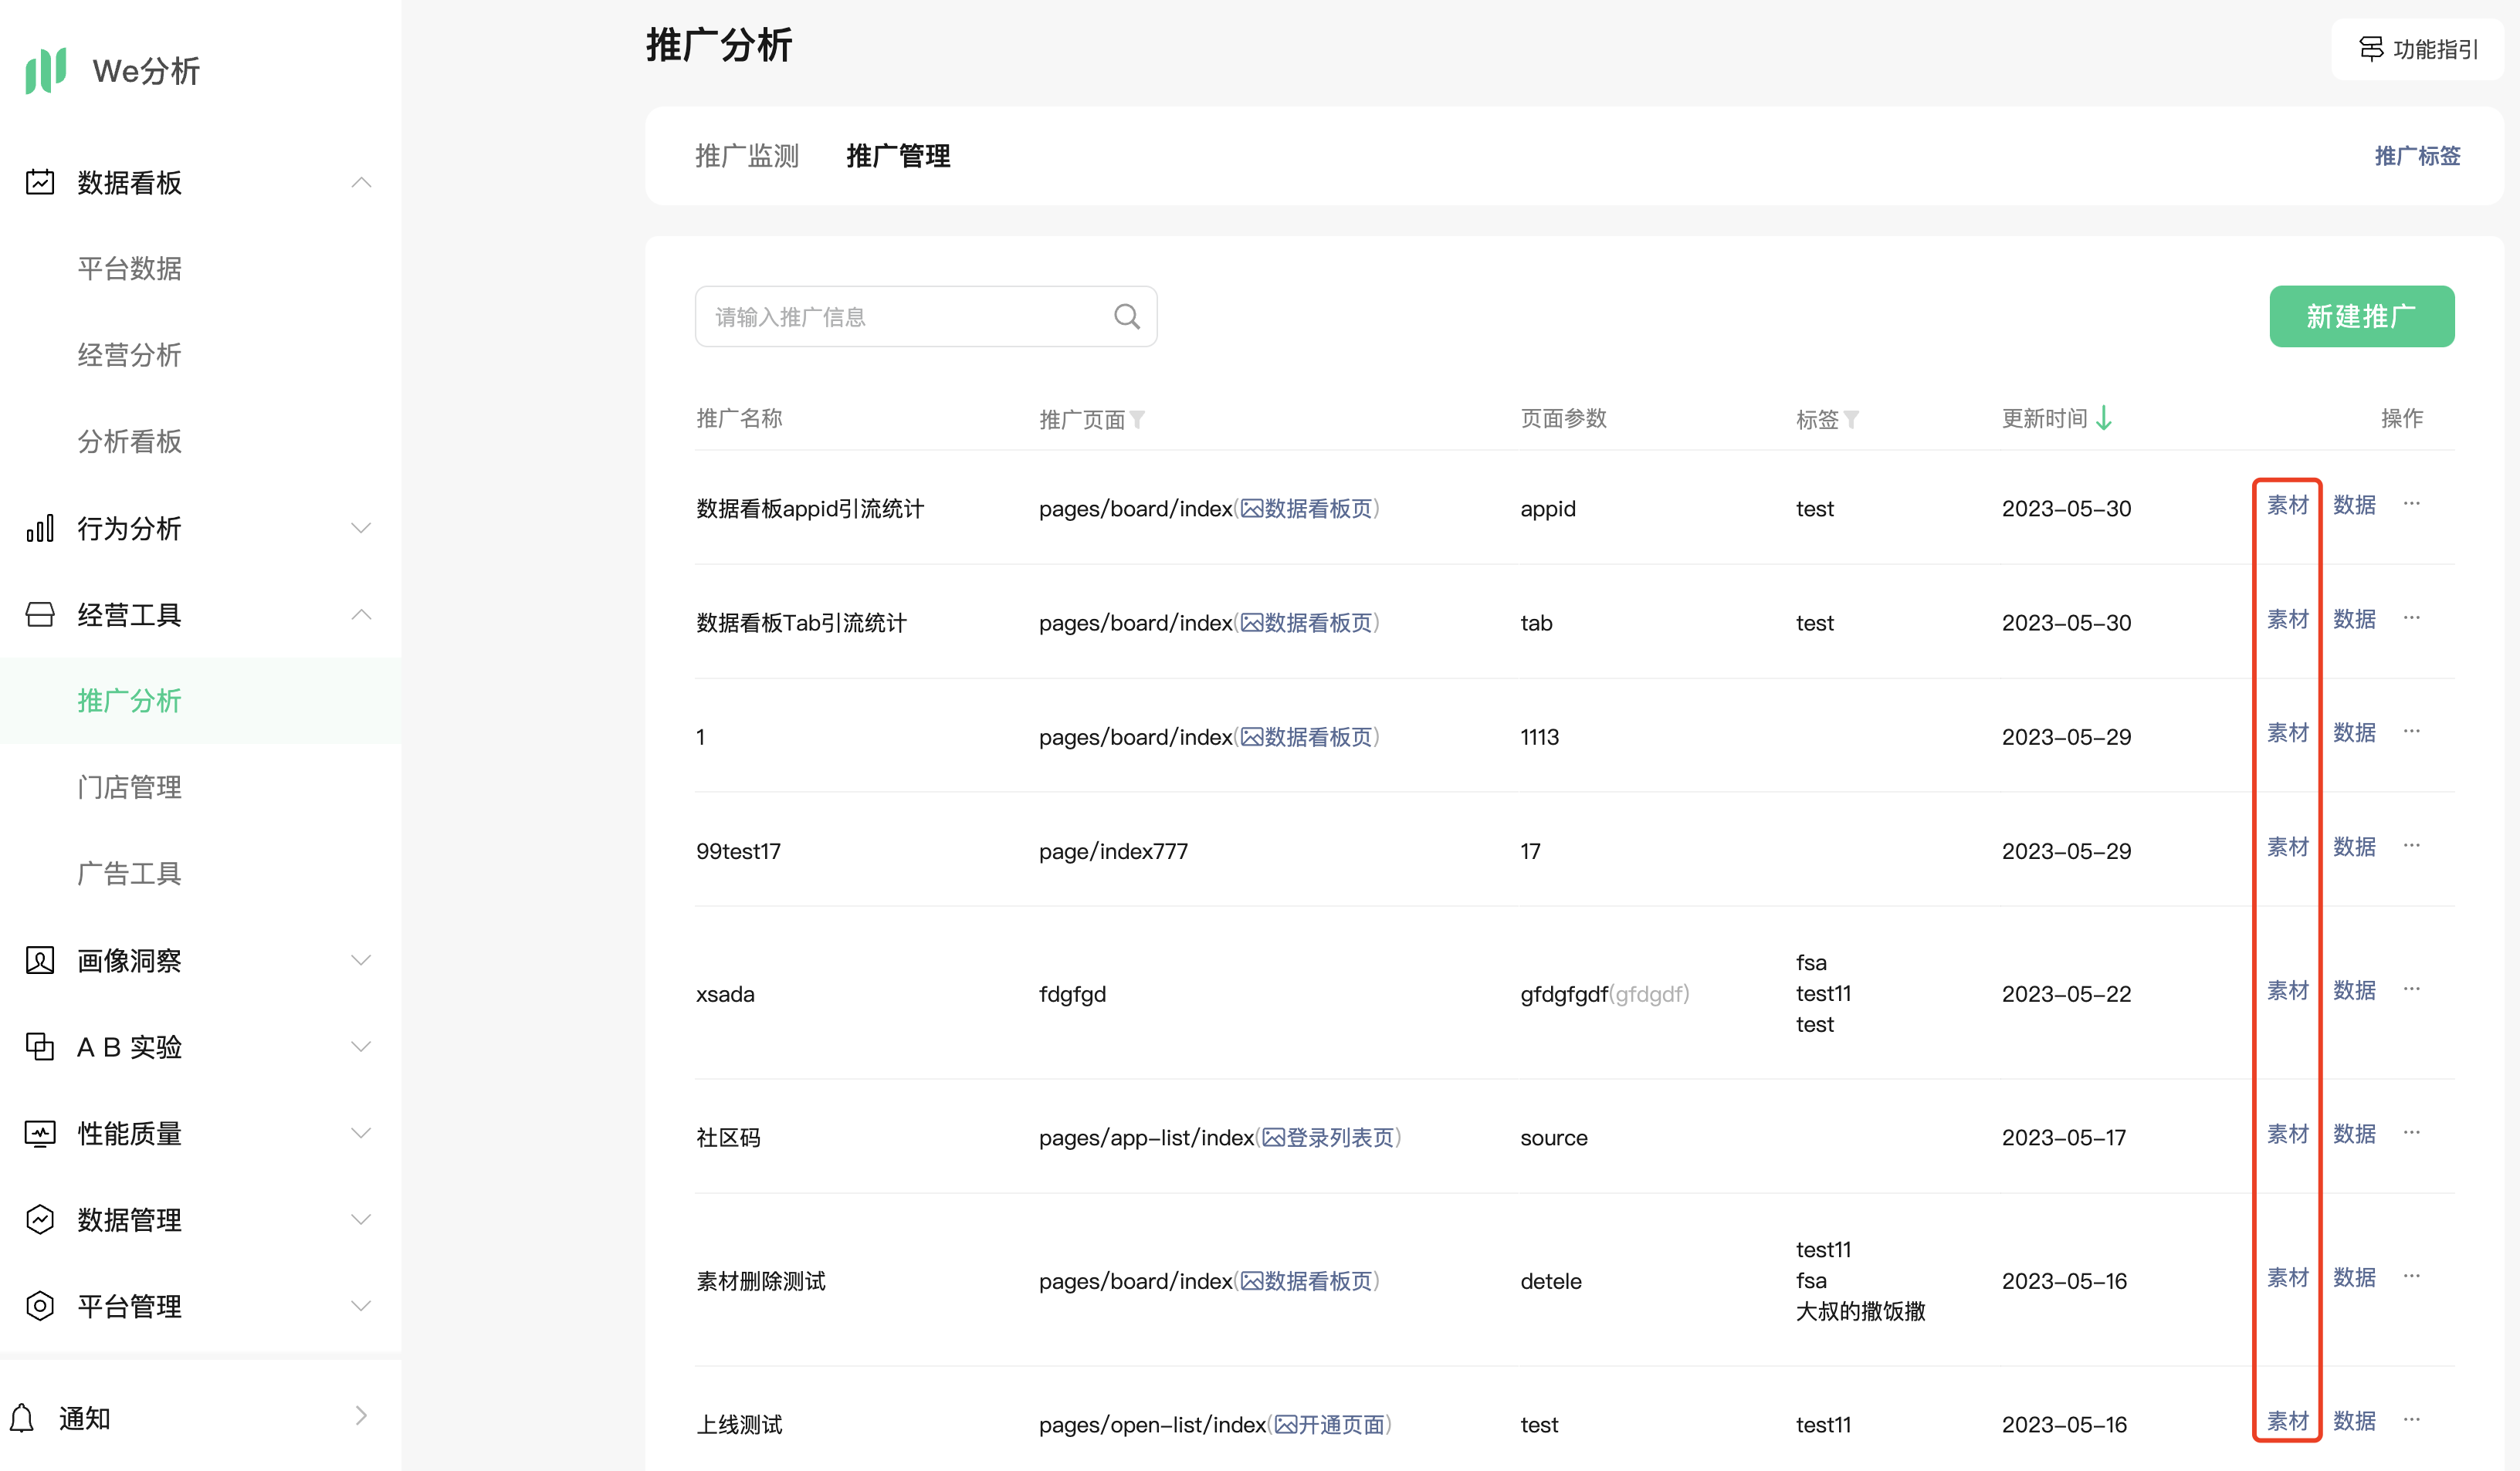Click the 2023-05-22 date cell
Image resolution: width=2520 pixels, height=1471 pixels.
click(2066, 994)
